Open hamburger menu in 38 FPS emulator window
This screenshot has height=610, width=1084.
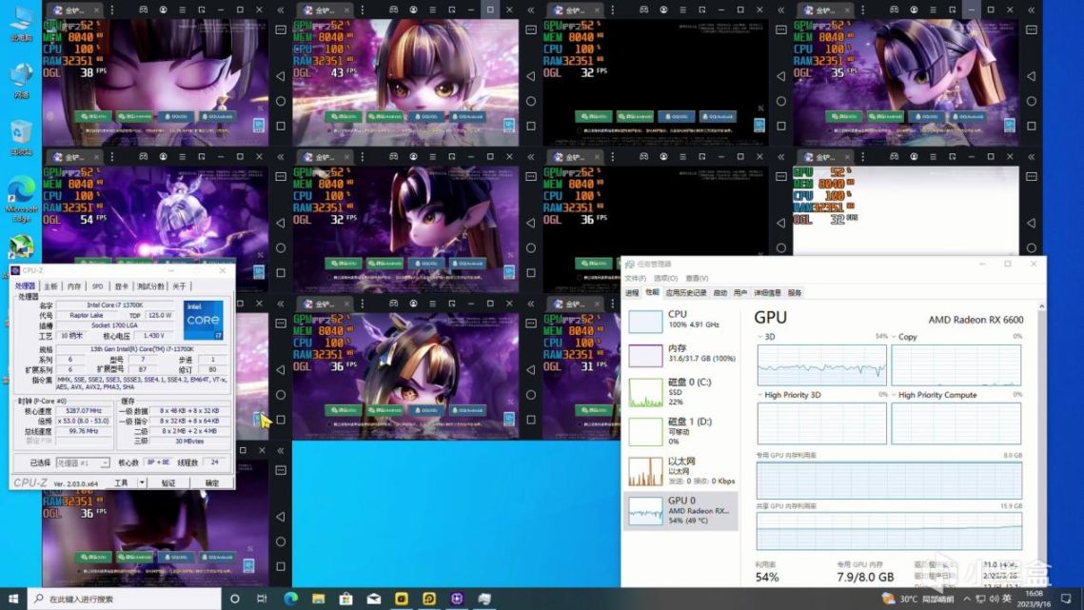(x=183, y=10)
